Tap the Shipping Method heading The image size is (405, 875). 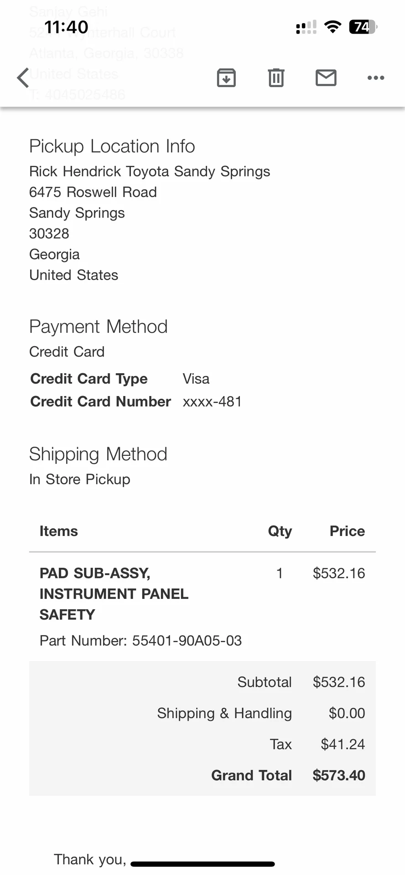point(99,454)
